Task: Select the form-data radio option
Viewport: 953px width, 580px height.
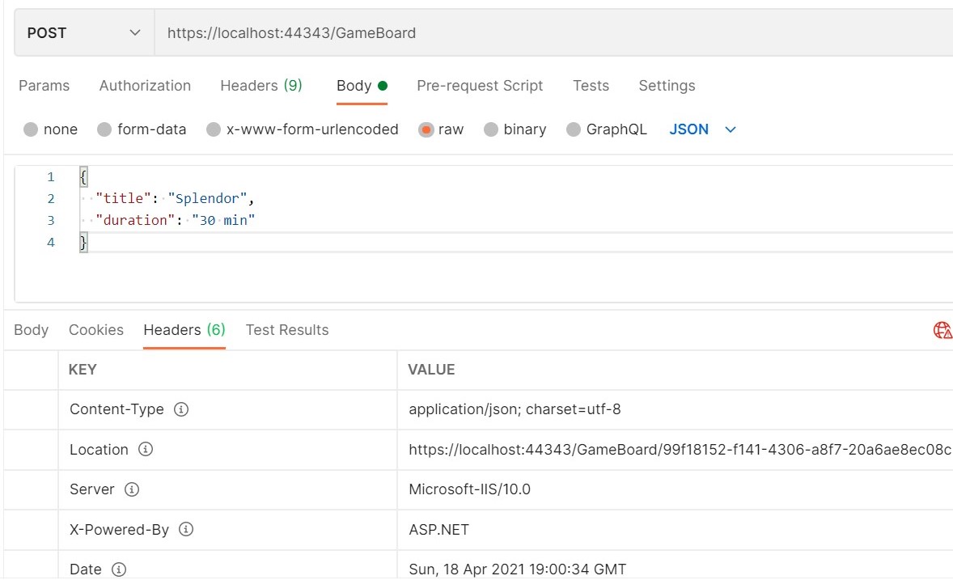Action: (x=104, y=129)
